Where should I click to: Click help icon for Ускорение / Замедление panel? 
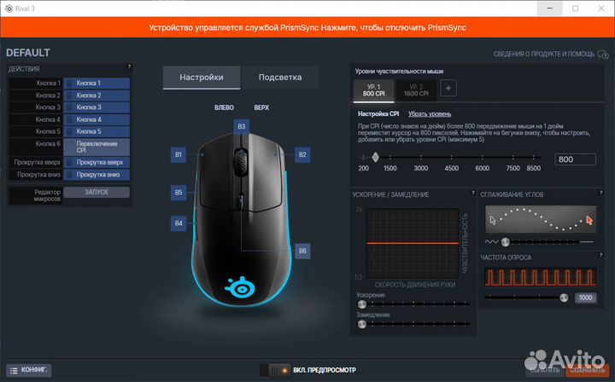click(x=473, y=193)
